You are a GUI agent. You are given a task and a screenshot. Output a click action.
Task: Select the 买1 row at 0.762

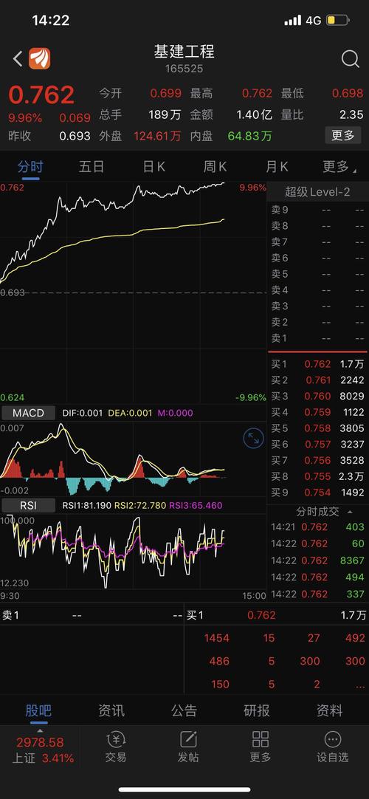[x=317, y=364]
